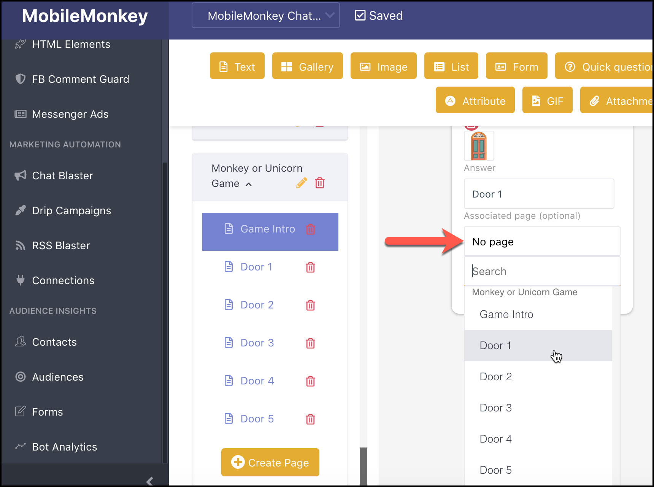
Task: Click the Saved checkbox indicator
Action: point(360,15)
